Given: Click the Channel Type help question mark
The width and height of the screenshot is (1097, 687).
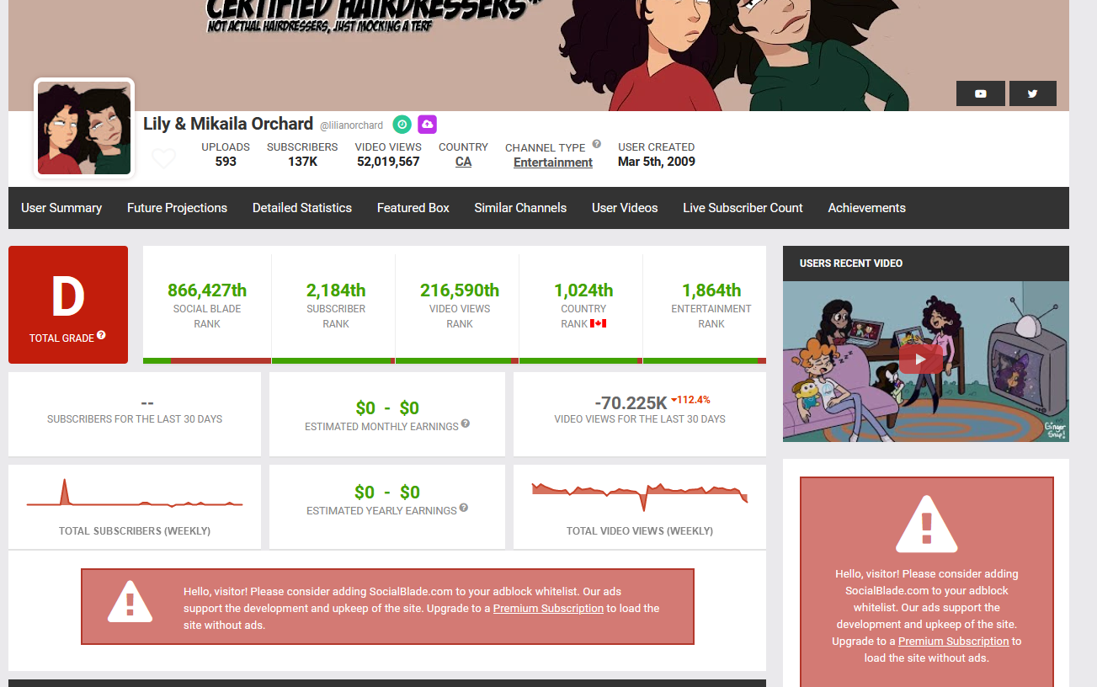Looking at the screenshot, I should (596, 144).
